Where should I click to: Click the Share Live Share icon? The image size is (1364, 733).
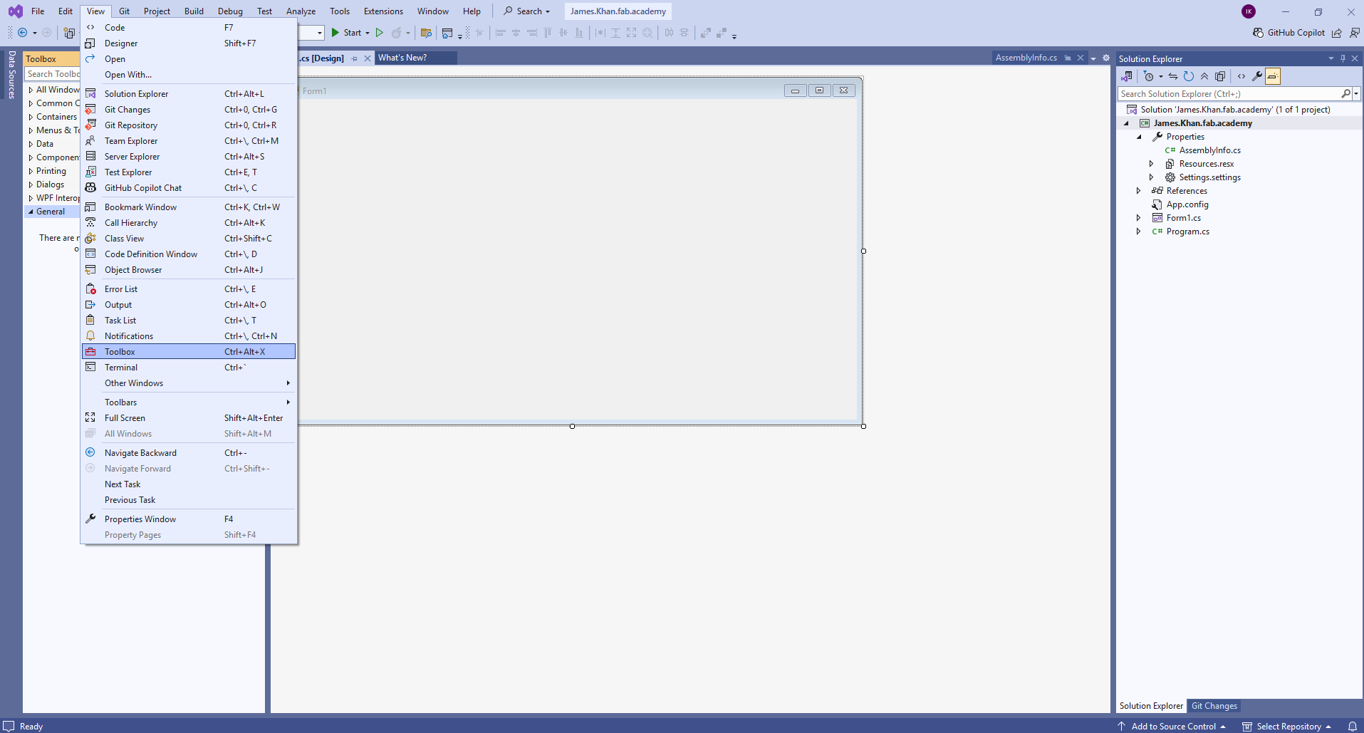click(1337, 33)
